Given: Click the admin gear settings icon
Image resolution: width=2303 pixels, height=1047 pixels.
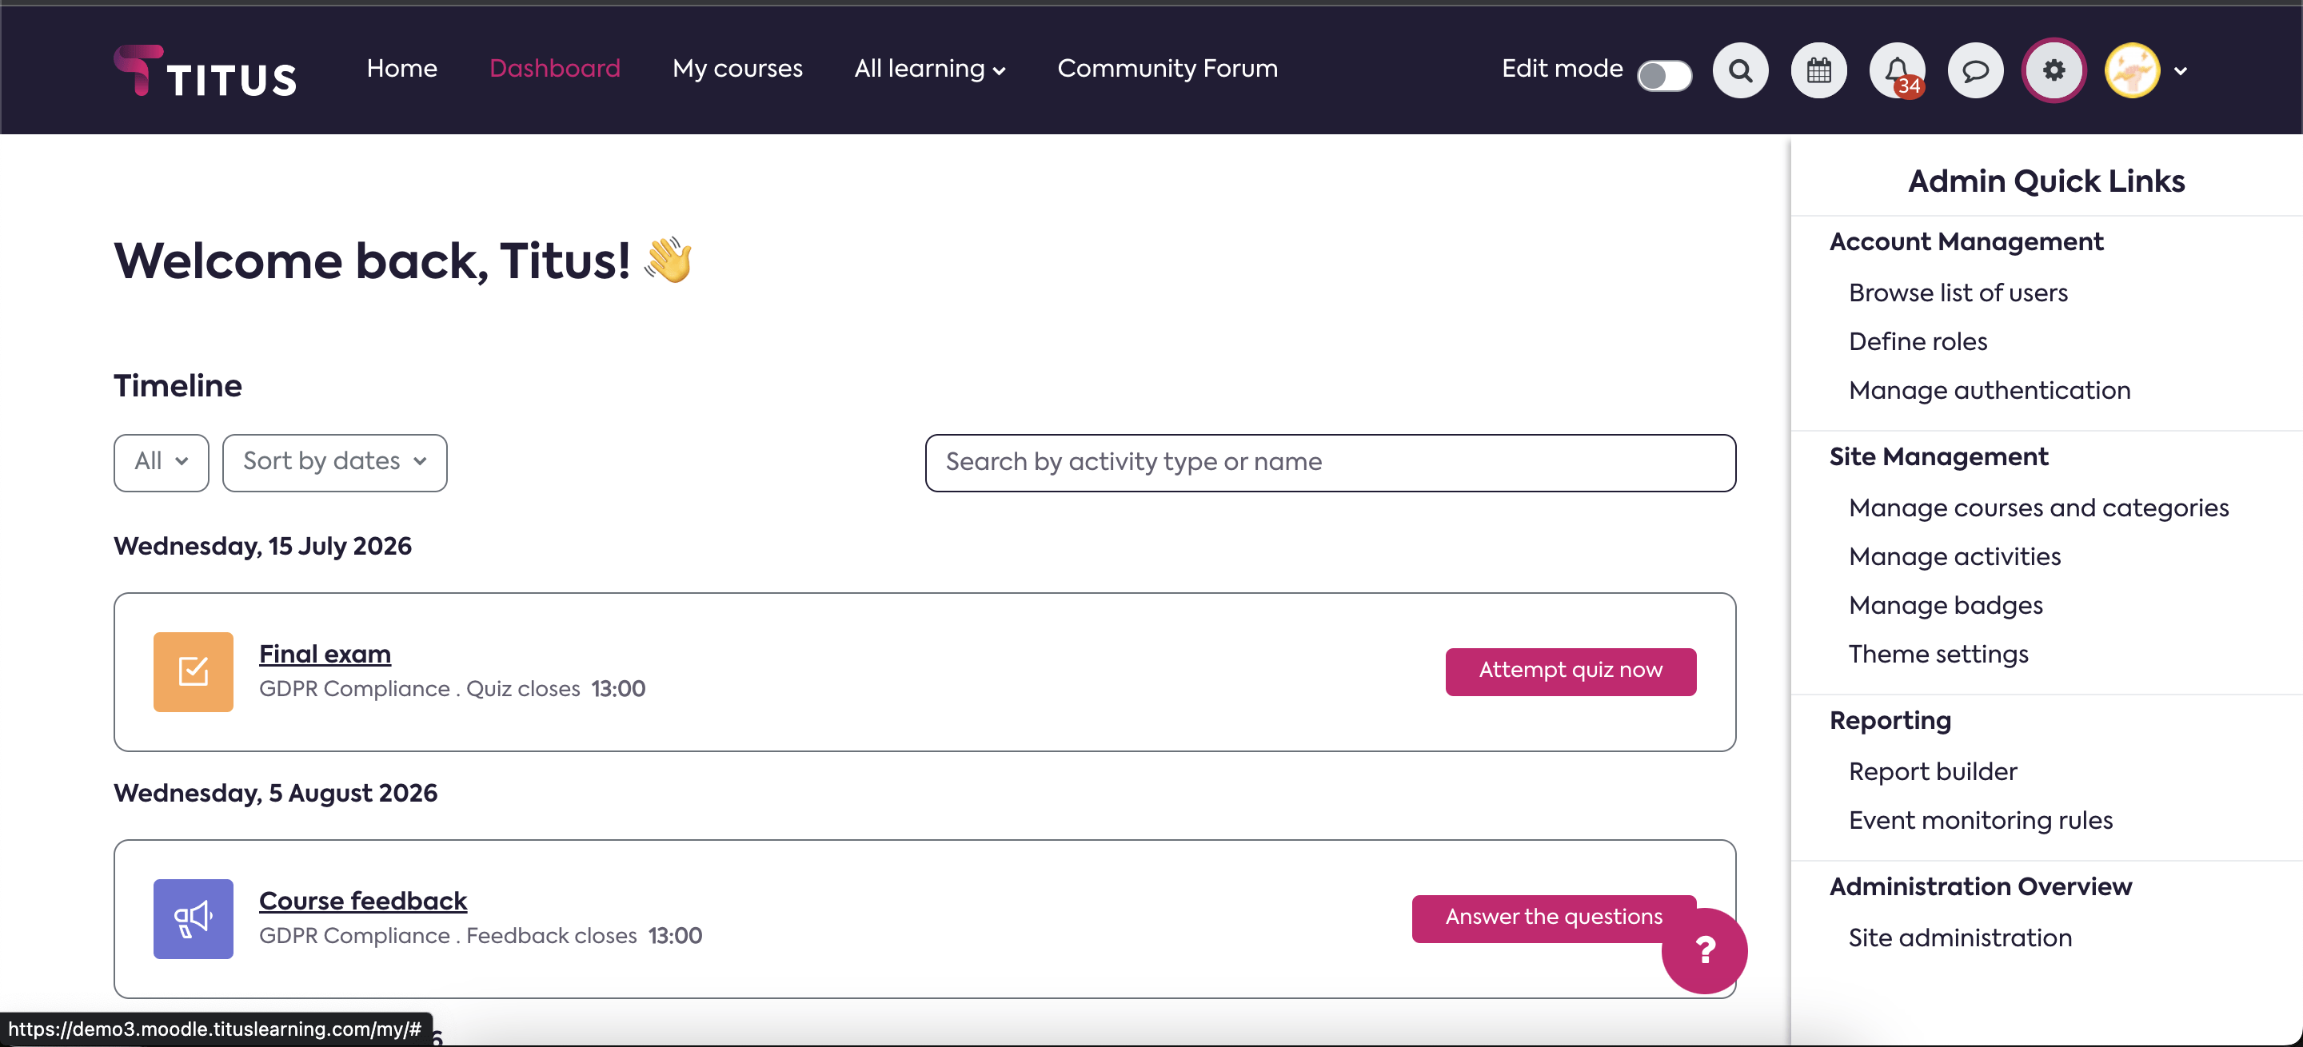Looking at the screenshot, I should tap(2054, 70).
